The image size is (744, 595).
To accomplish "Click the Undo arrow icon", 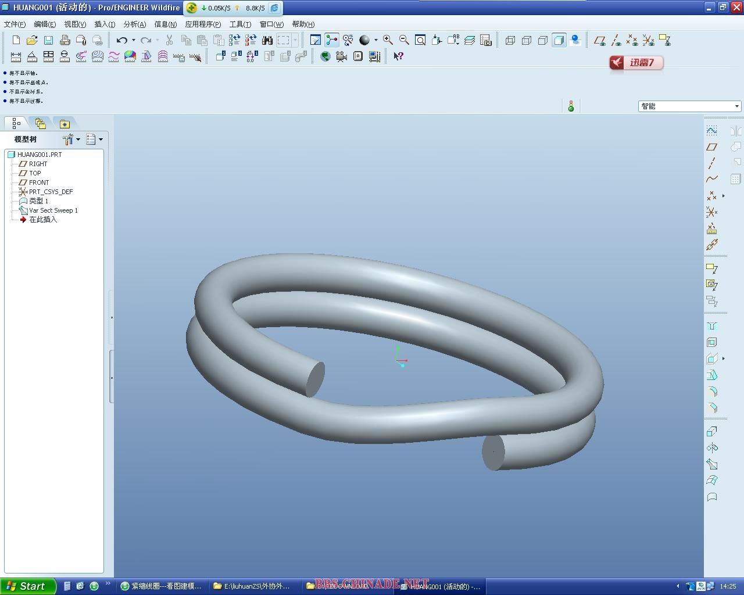I will tap(121, 40).
